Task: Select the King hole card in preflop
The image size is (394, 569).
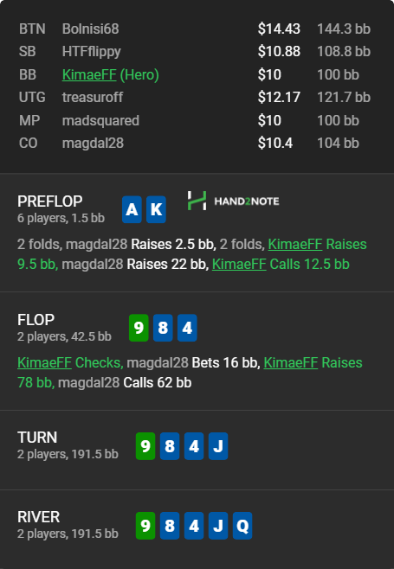Action: click(156, 209)
